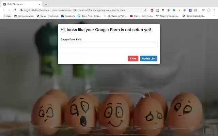
Task: Open the blue S extension icon
Action: click(190, 10)
